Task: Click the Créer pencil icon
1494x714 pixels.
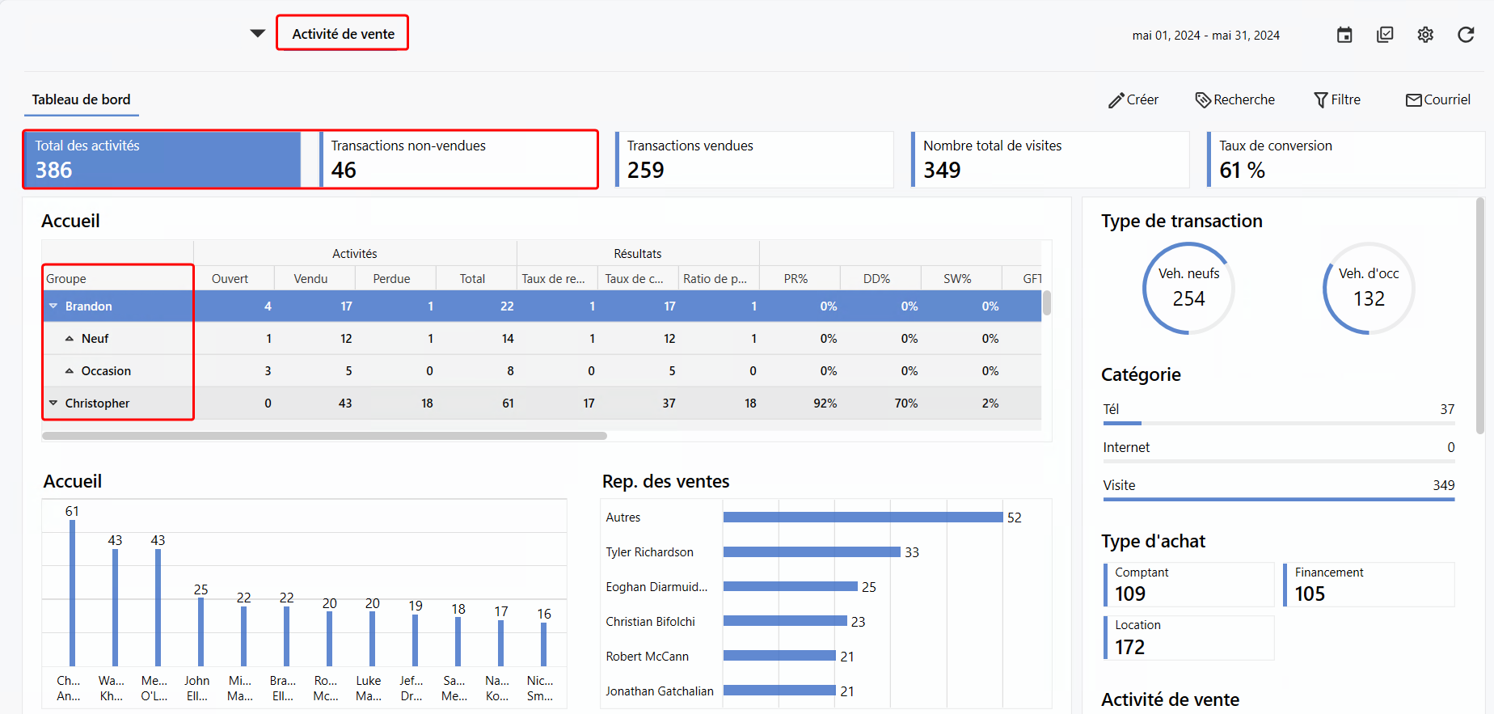Action: [x=1116, y=100]
